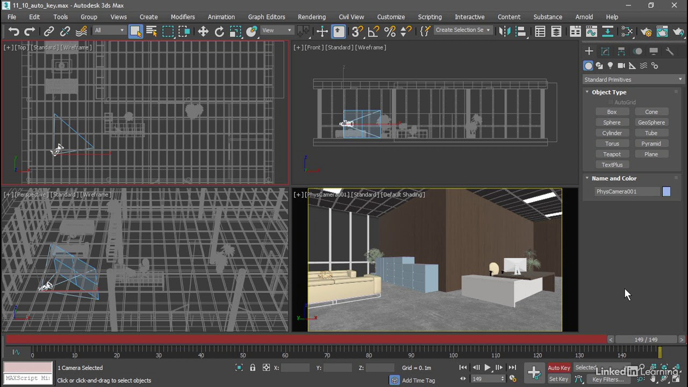Toggle Auto Key mode off

point(559,368)
